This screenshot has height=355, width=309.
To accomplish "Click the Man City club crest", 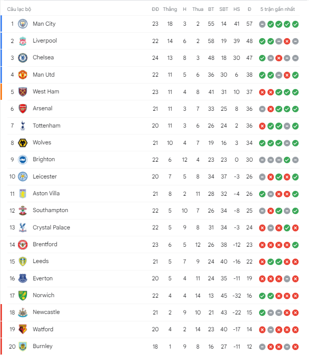I will click(x=23, y=24).
